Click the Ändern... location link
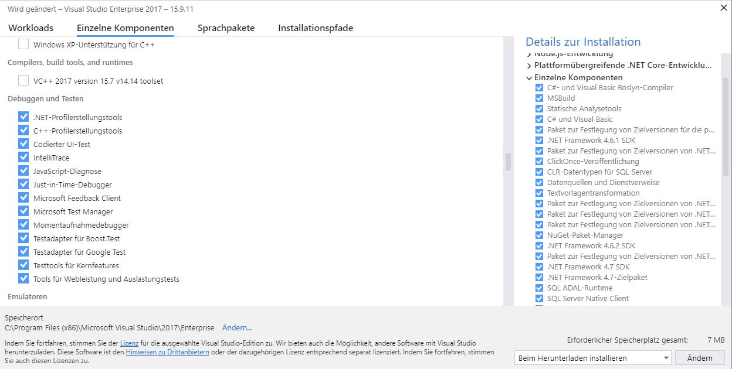This screenshot has height=369, width=732. (x=237, y=328)
